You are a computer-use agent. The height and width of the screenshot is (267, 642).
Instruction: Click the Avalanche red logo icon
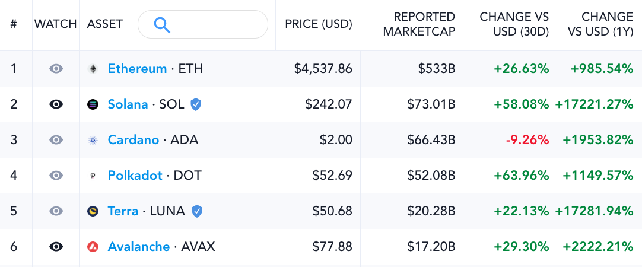pos(93,247)
